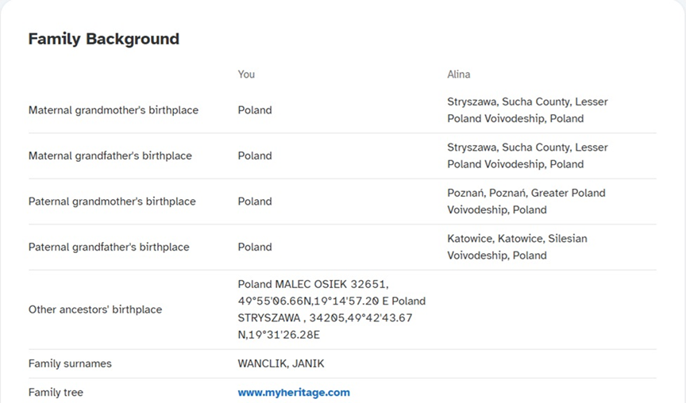Click the MALEC OSIEK ancestors' birthplace text
The image size is (686, 403).
[x=332, y=309]
